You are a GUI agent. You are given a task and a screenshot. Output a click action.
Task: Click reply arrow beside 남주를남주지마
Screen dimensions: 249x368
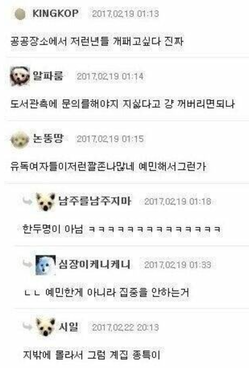pyautogui.click(x=27, y=201)
